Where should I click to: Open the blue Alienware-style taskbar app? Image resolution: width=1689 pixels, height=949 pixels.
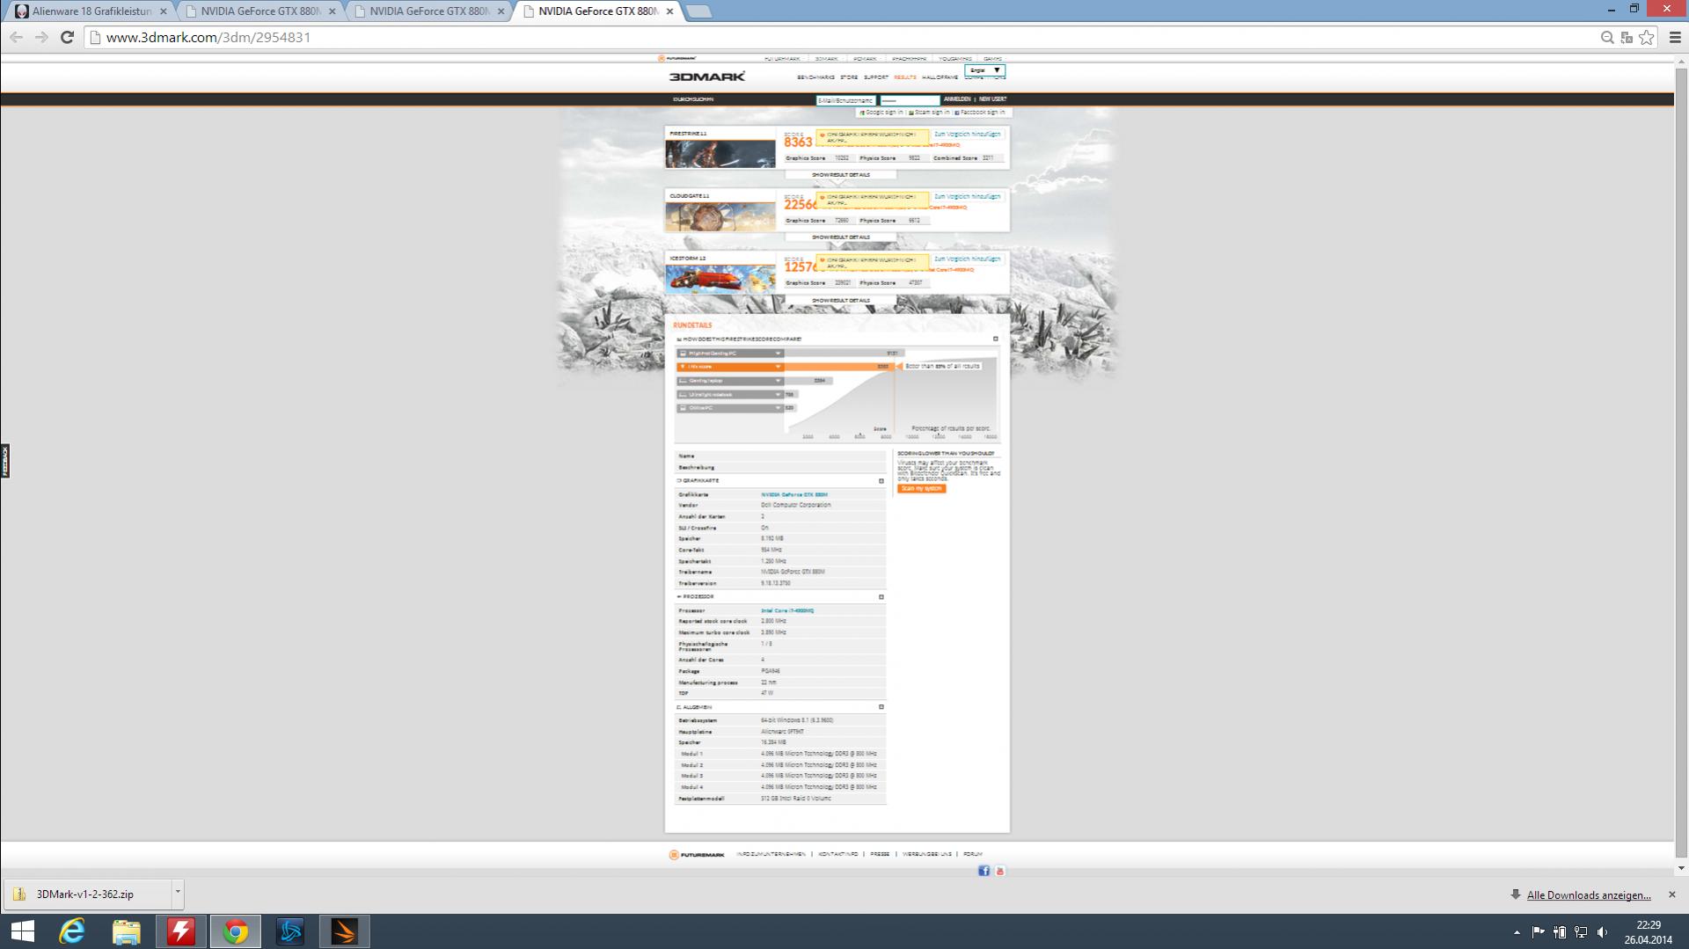tap(290, 931)
